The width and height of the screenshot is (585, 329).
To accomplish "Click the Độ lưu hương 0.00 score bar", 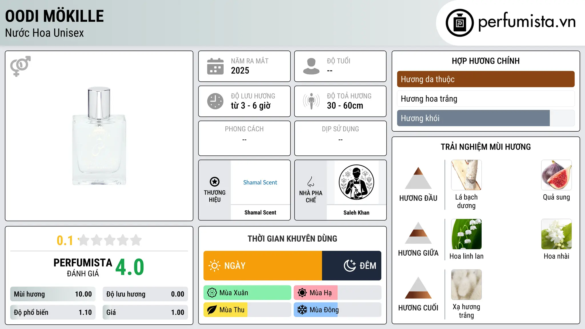I will tap(145, 294).
